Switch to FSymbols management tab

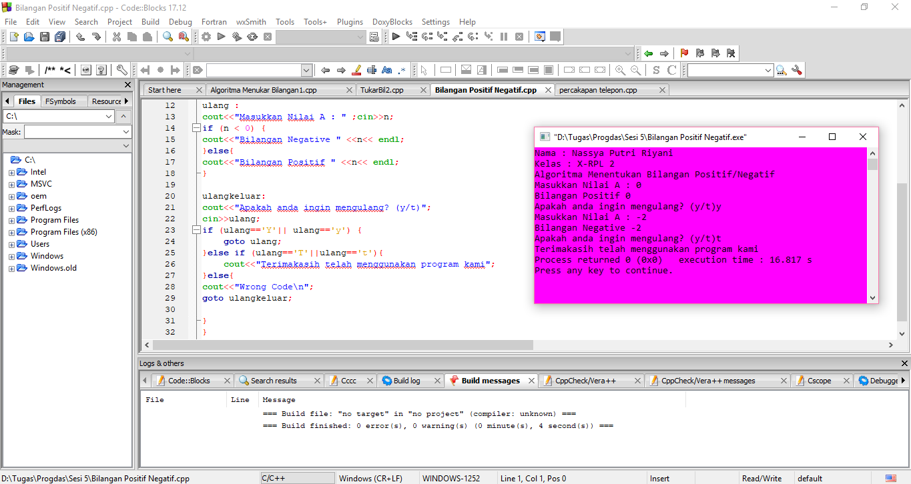pyautogui.click(x=61, y=101)
